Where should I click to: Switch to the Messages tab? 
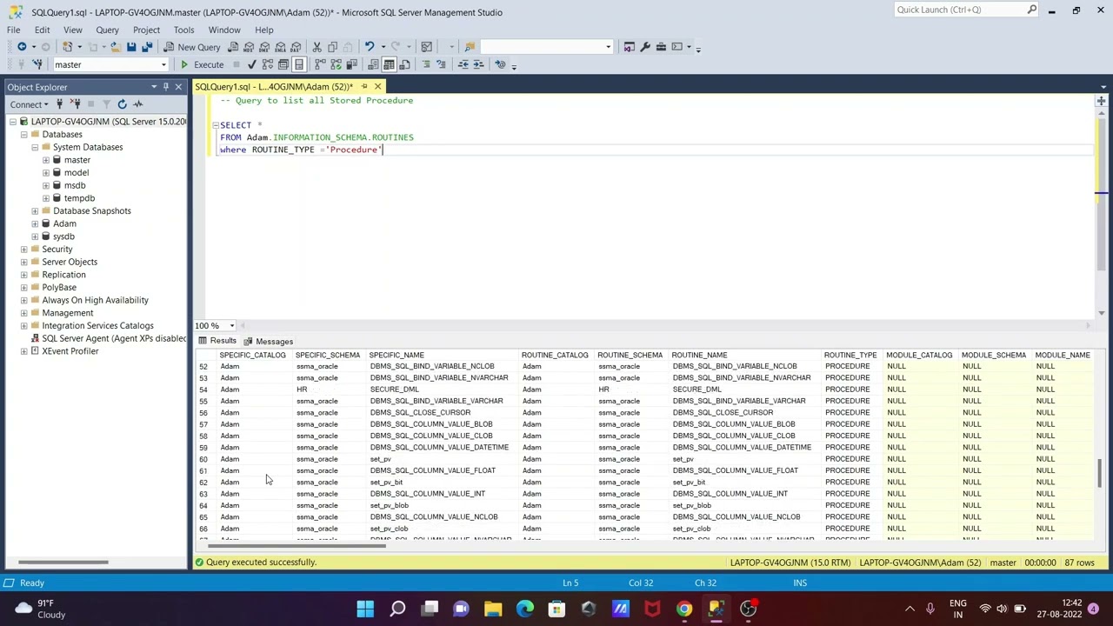[269, 342]
